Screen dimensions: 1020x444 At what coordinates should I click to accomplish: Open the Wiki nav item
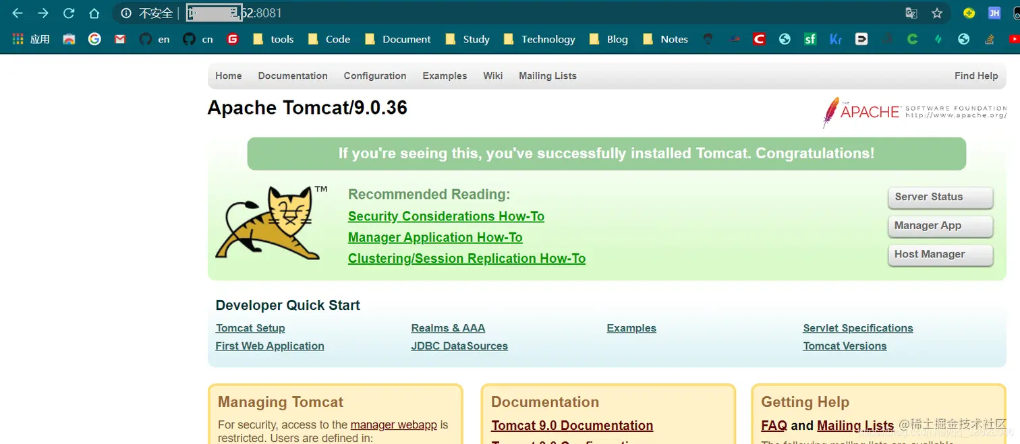click(x=492, y=75)
